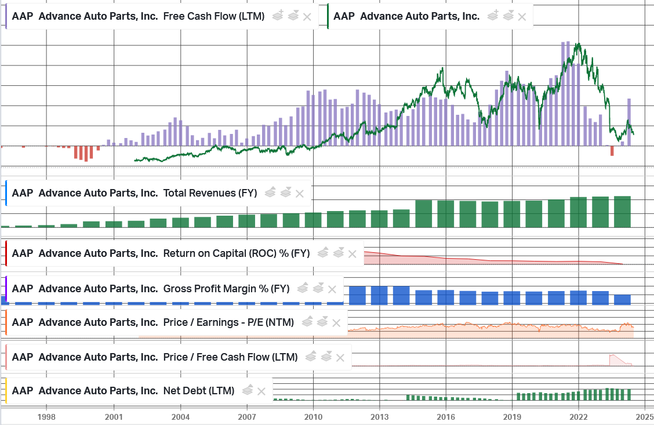Remove the Free Cash Flow (LTM) series
This screenshot has height=425, width=654.
point(307,17)
